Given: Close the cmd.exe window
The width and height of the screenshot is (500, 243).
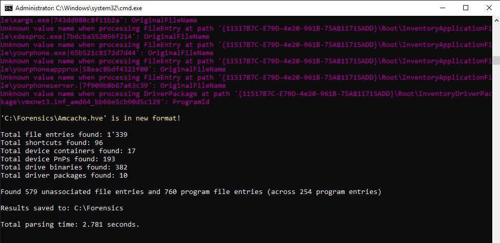Looking at the screenshot, I should coord(488,8).
